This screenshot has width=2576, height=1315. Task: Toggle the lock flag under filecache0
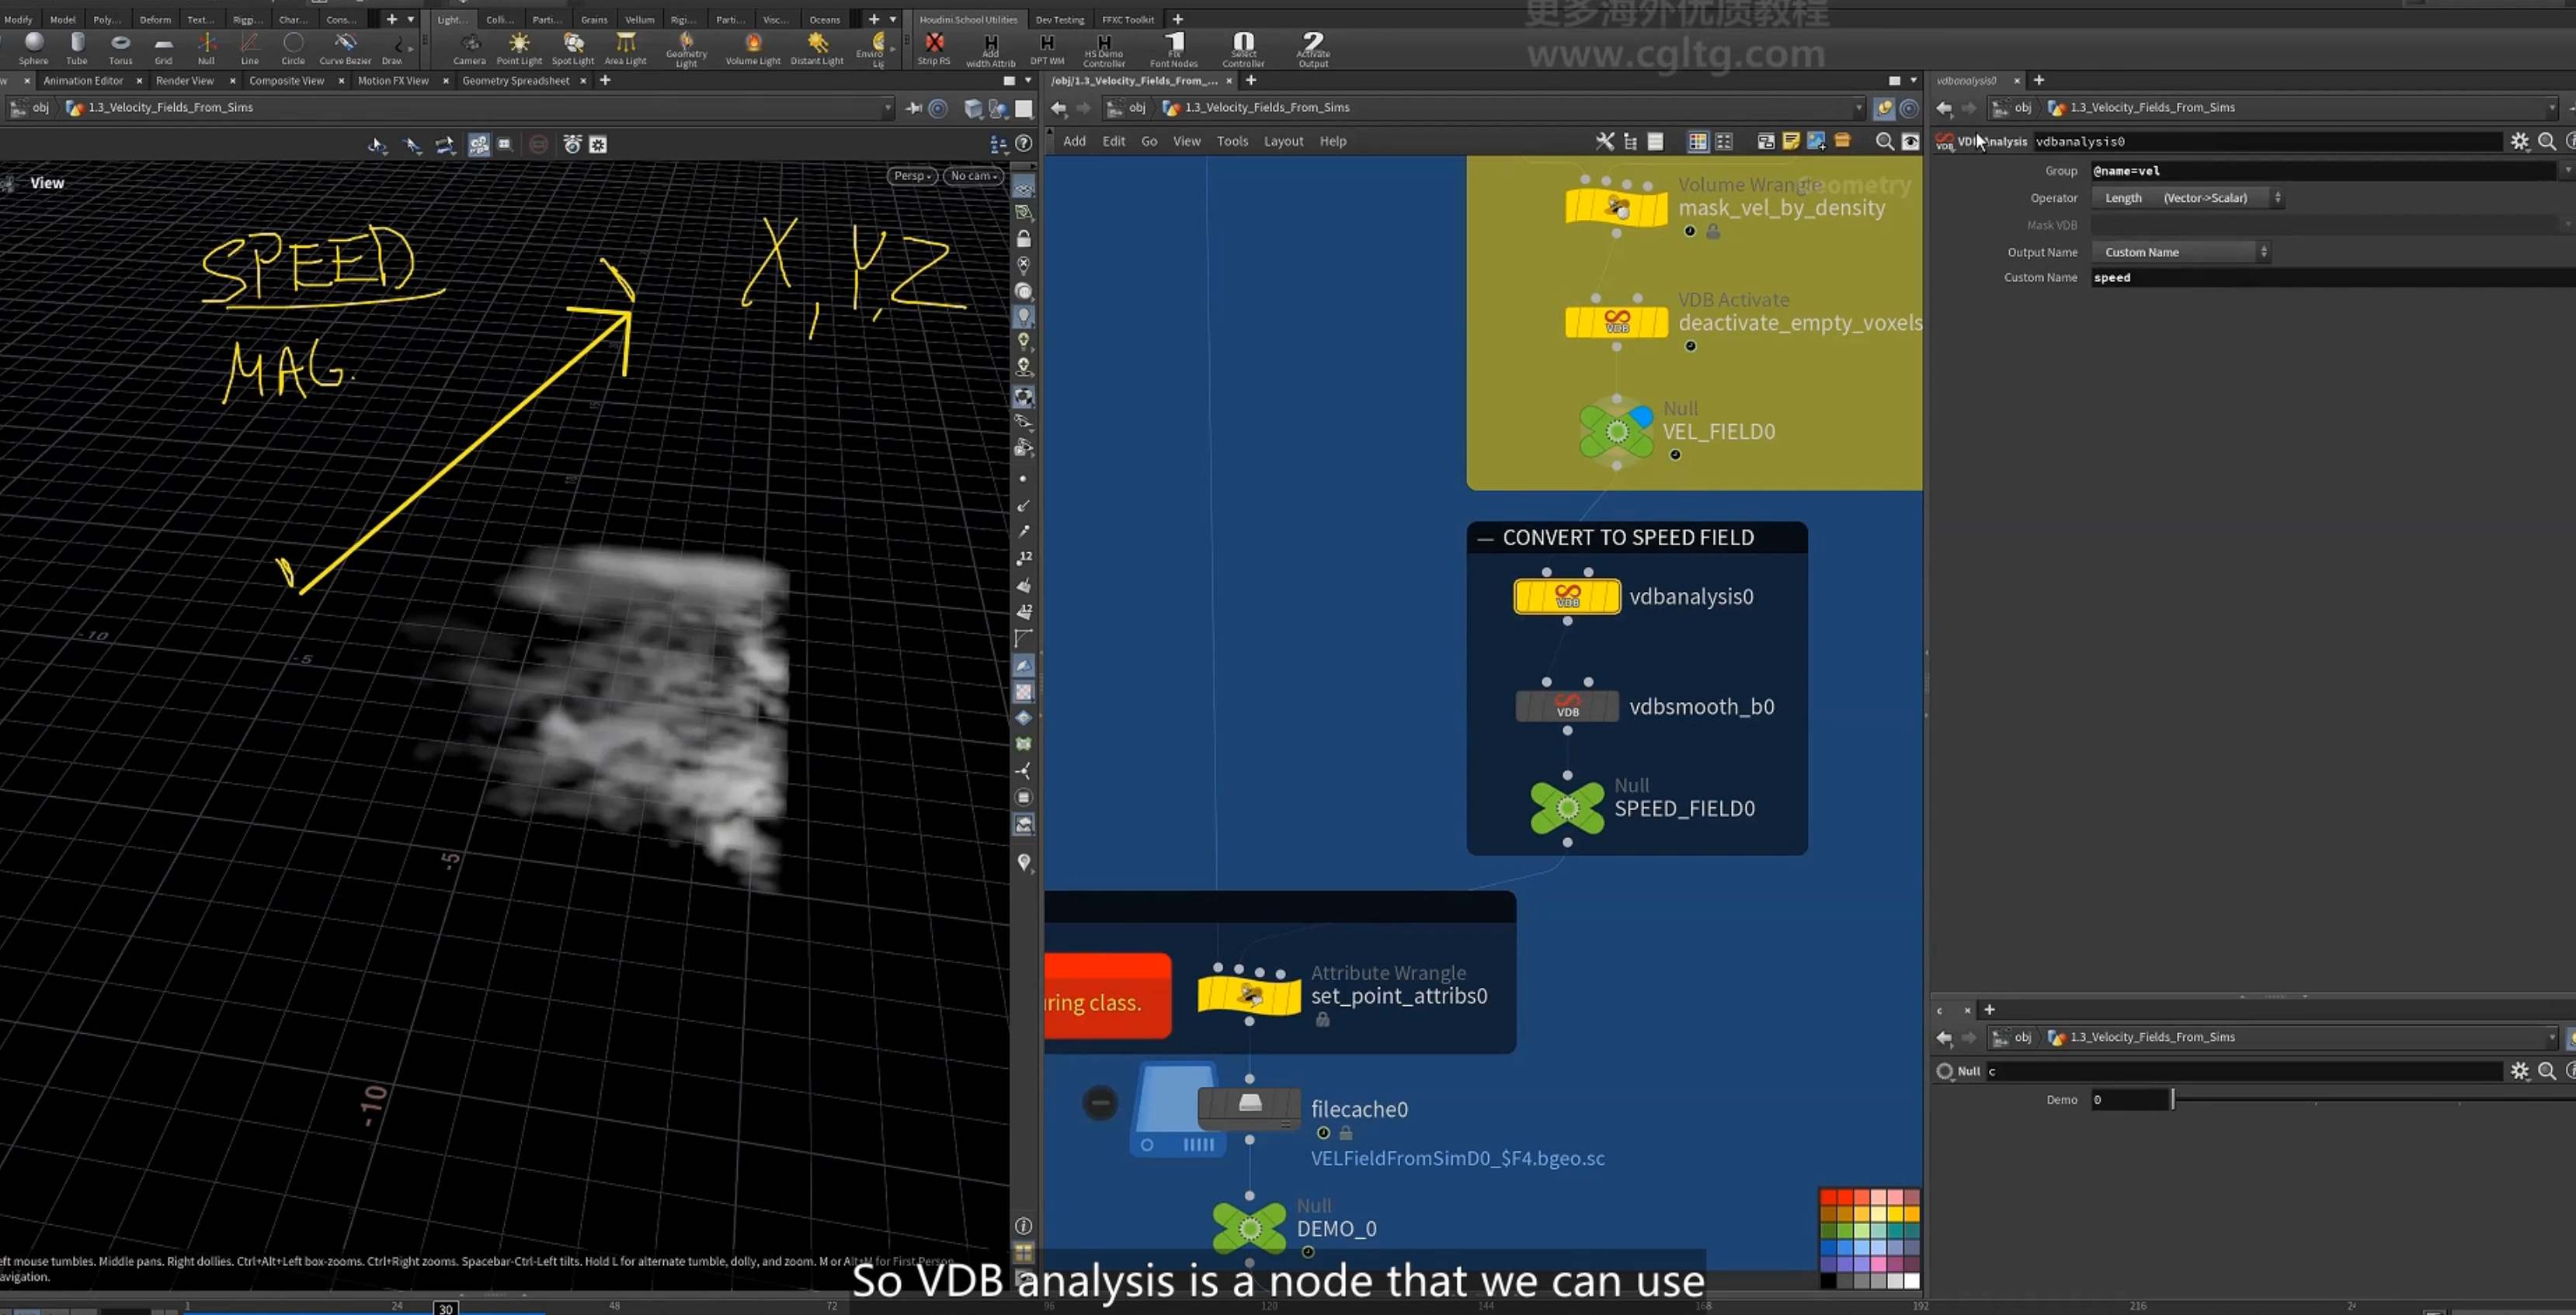coord(1346,1133)
